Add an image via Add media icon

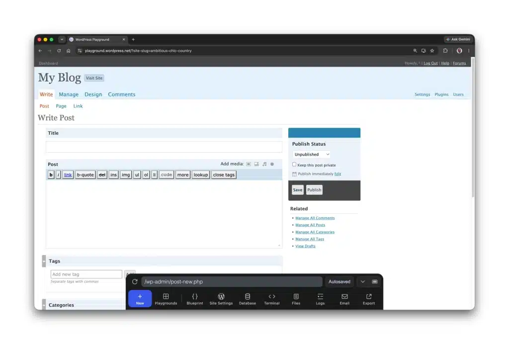click(249, 164)
